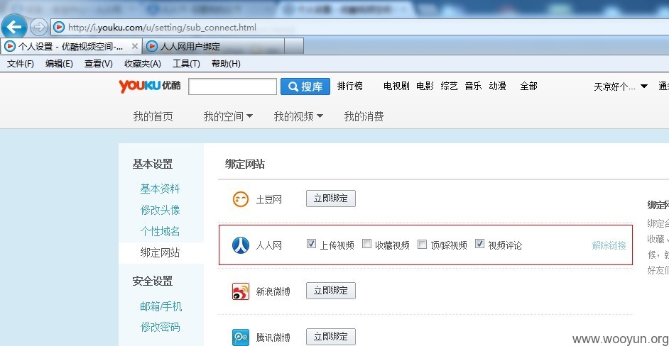The image size is (669, 346).
Task: Click the 安全设置 sidebar heading
Action: pos(152,281)
